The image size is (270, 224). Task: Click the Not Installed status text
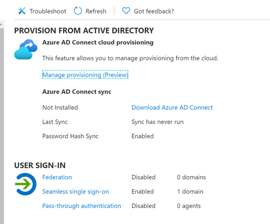tap(60, 107)
